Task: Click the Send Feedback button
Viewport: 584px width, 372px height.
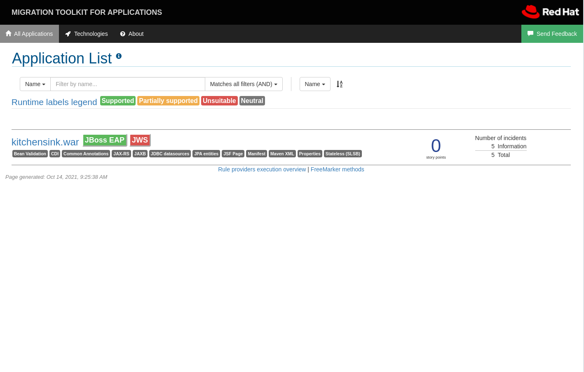Action: pos(552,34)
